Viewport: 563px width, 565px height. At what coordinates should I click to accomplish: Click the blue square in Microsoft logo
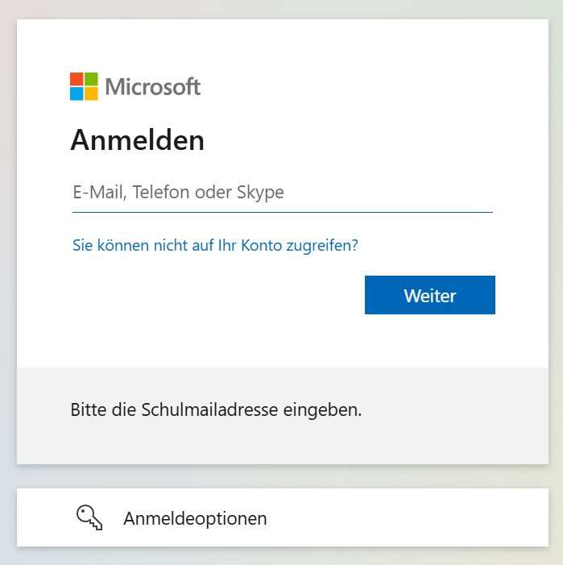pyautogui.click(x=77, y=93)
